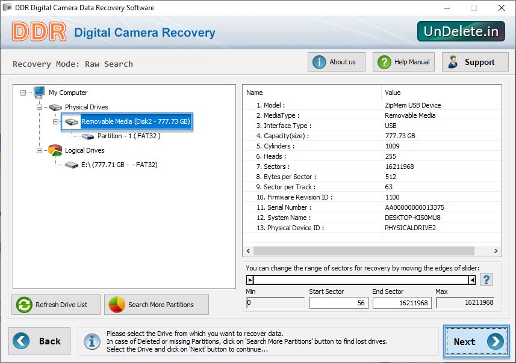516x363 pixels.
Task: Click the serial number 'AA00000000013375'
Action: (x=414, y=207)
